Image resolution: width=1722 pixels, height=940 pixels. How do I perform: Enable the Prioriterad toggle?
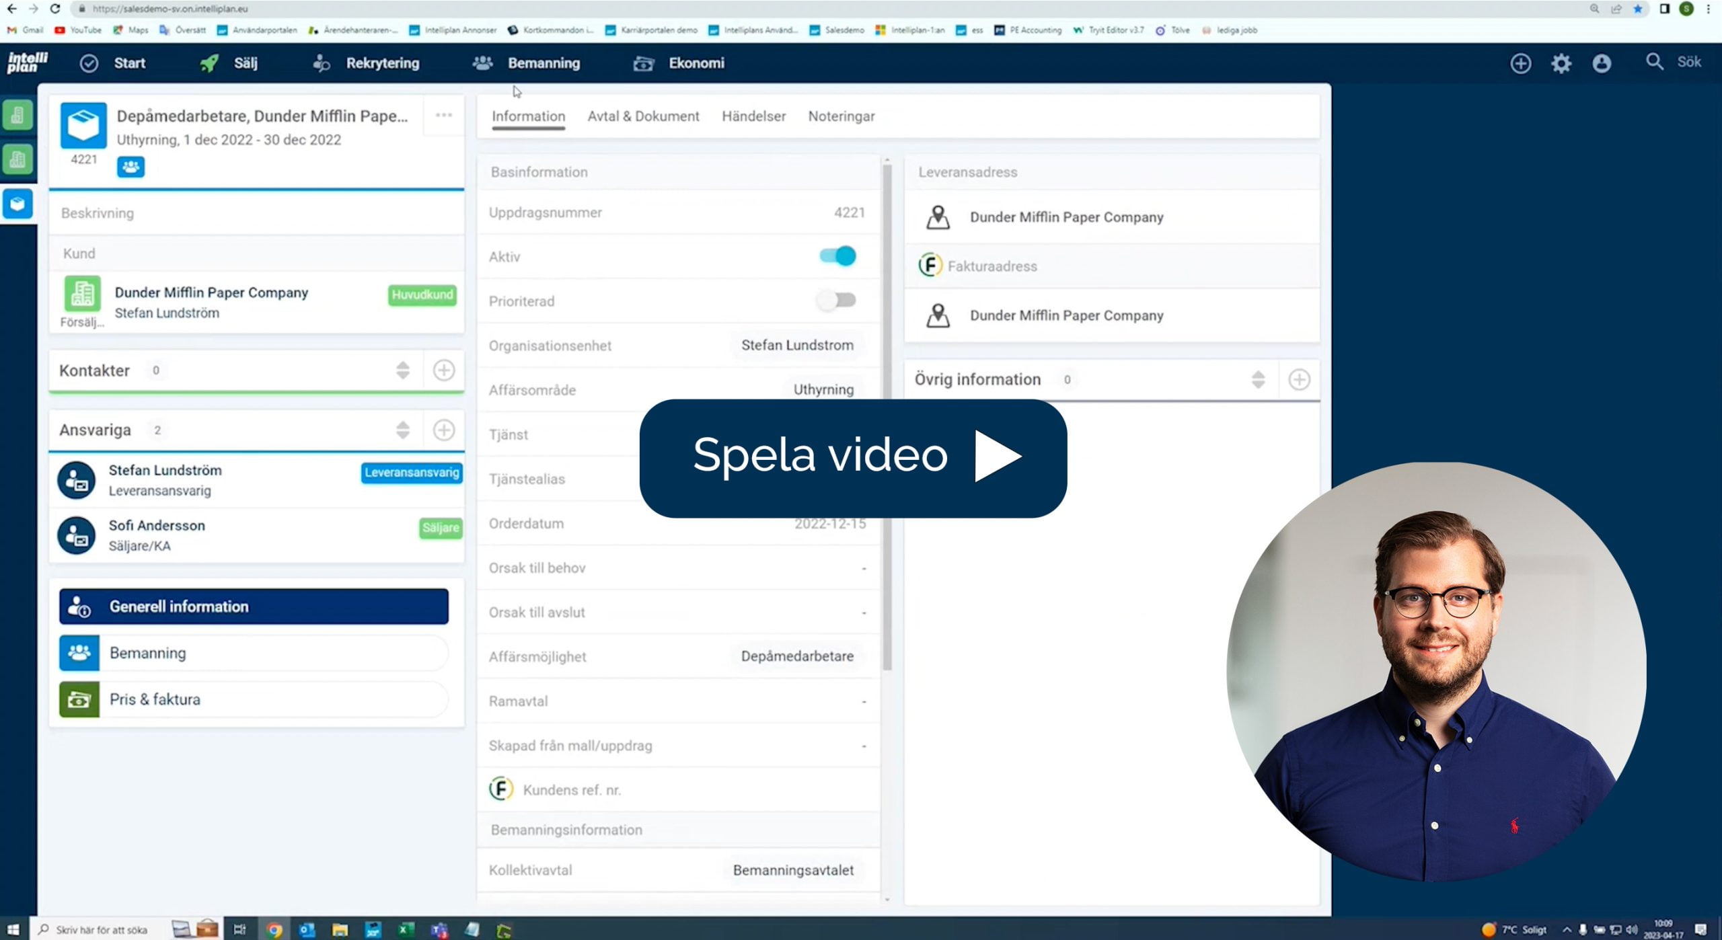tap(837, 301)
